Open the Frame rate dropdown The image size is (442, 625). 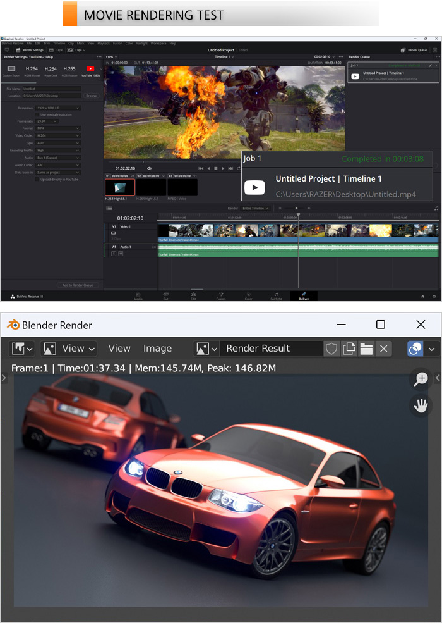coord(47,121)
